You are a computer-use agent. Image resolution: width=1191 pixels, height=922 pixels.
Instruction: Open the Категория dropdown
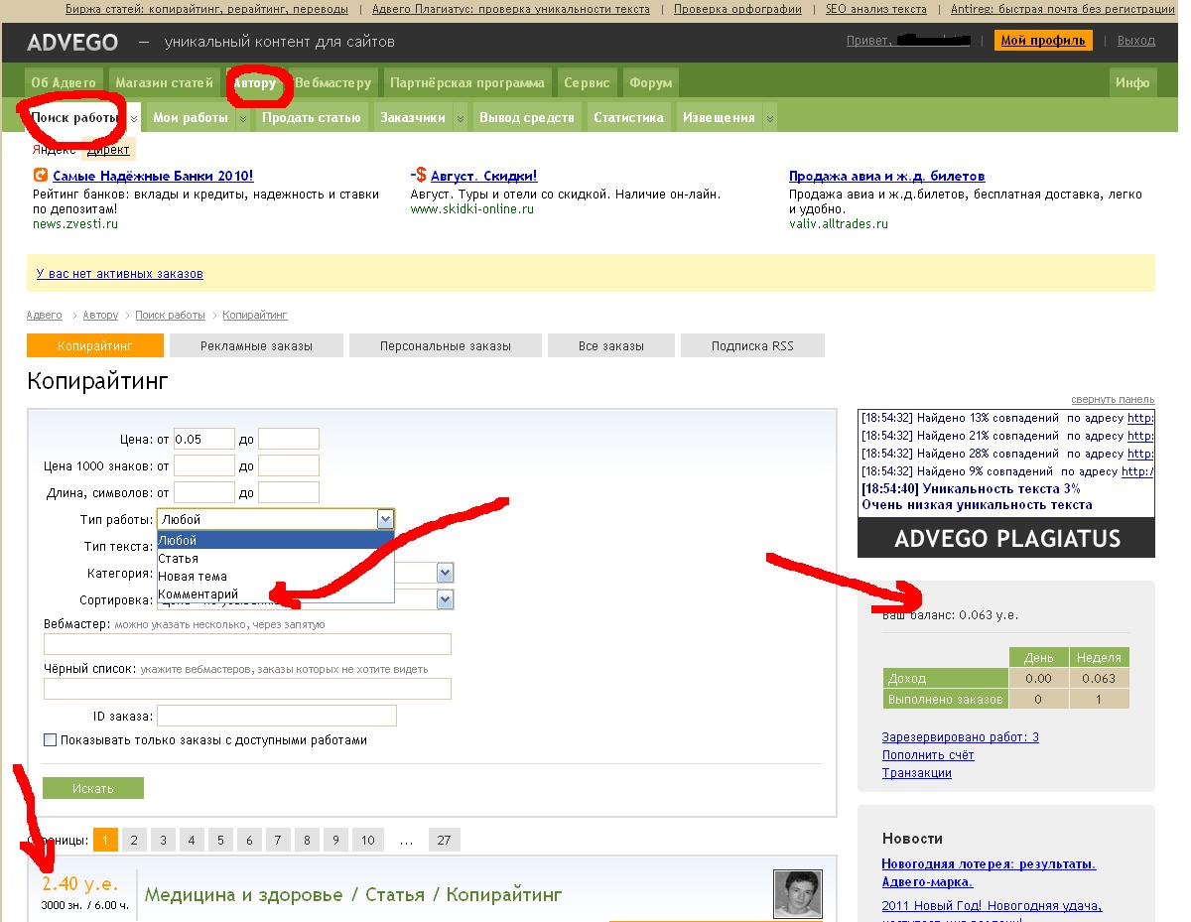[445, 573]
